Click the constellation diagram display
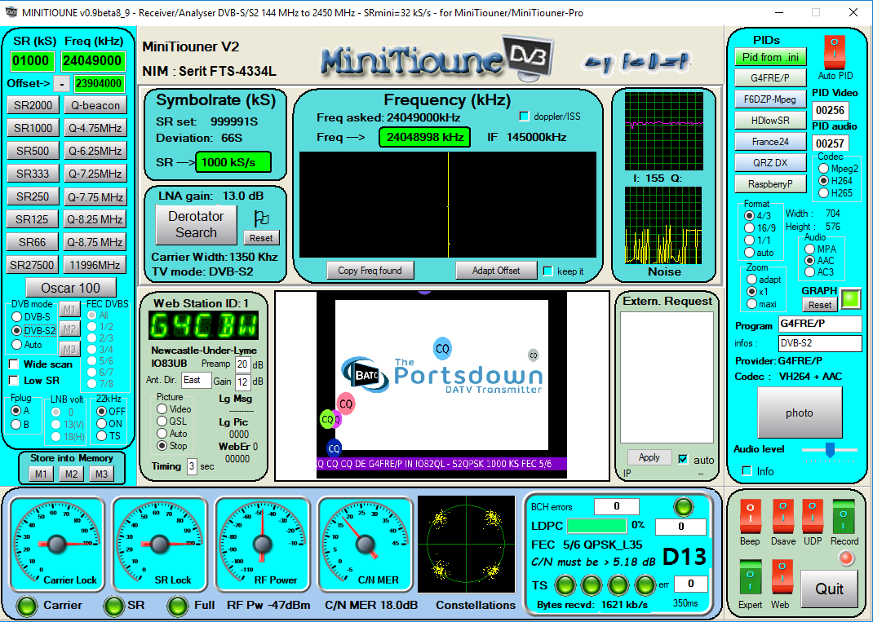This screenshot has height=622, width=873. click(x=466, y=543)
